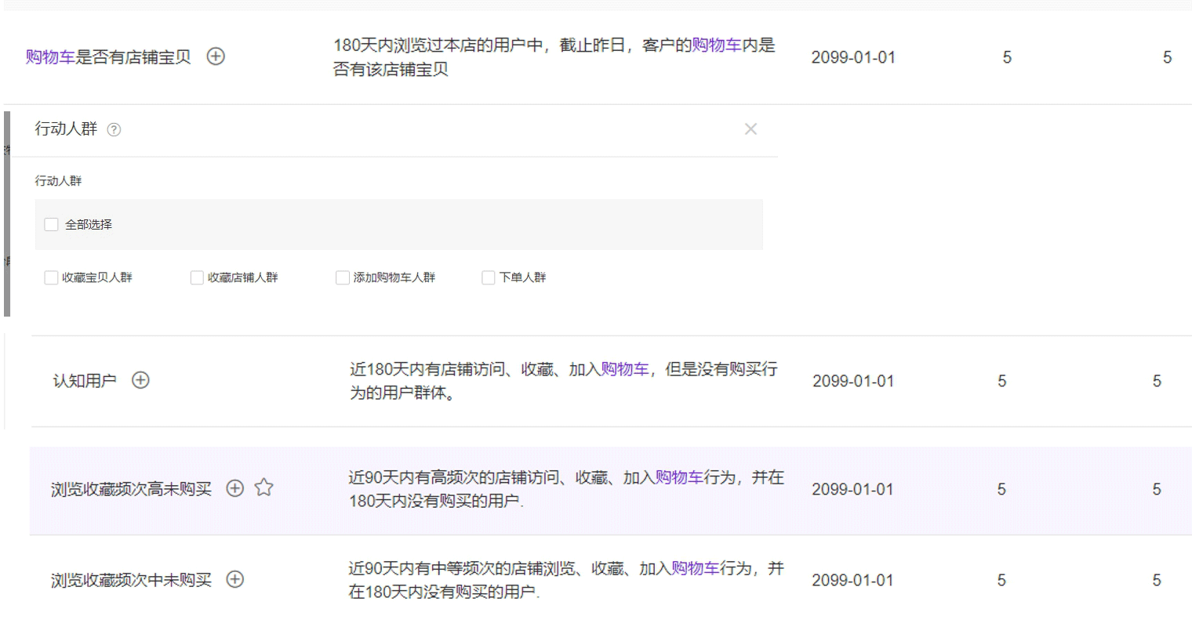Click plus icon next to 浏览收藏频次高未购买
This screenshot has width=1192, height=634.
[x=234, y=488]
